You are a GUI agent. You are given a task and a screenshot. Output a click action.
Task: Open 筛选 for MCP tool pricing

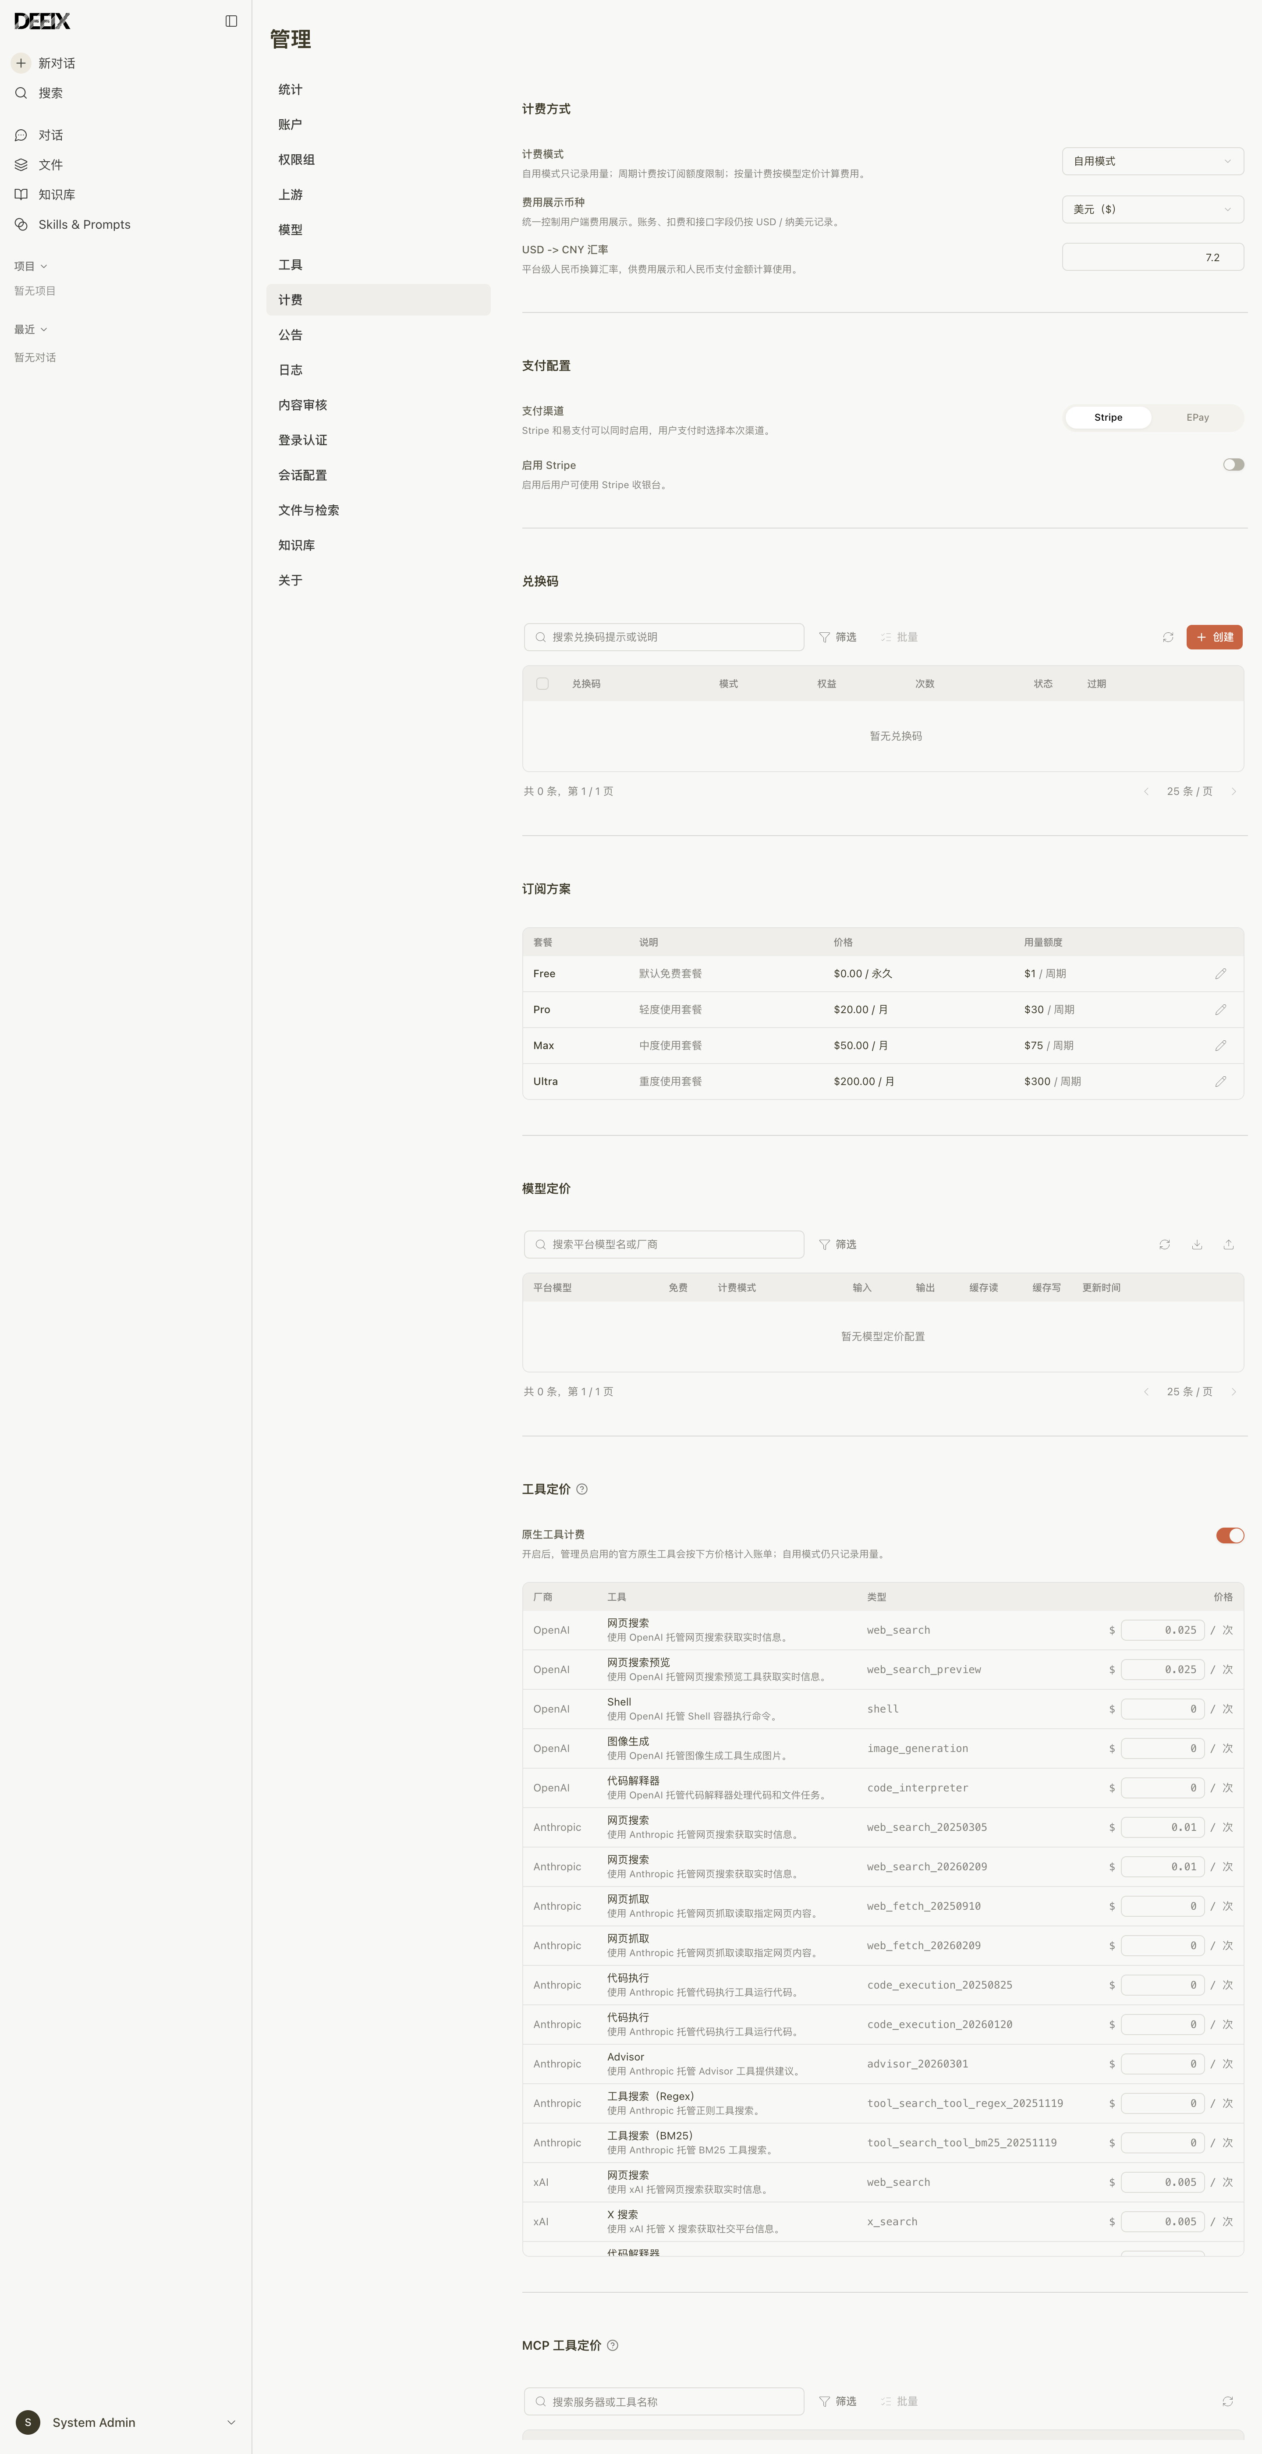click(x=838, y=2401)
